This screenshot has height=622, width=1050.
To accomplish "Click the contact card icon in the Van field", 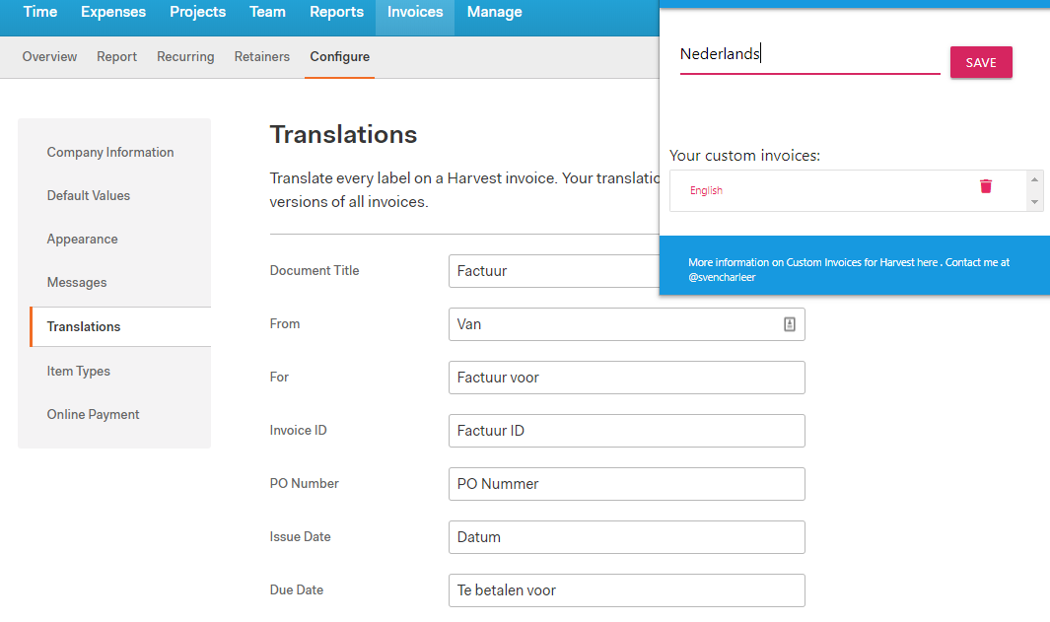I will pyautogui.click(x=789, y=323).
